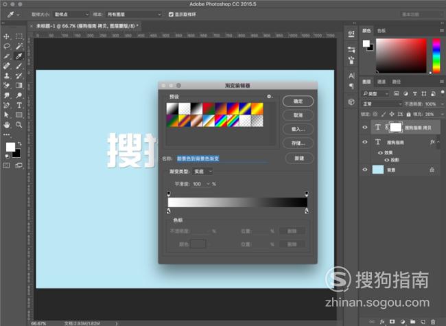Reset default foreground and background colors
The height and width of the screenshot is (326, 446).
7,156
